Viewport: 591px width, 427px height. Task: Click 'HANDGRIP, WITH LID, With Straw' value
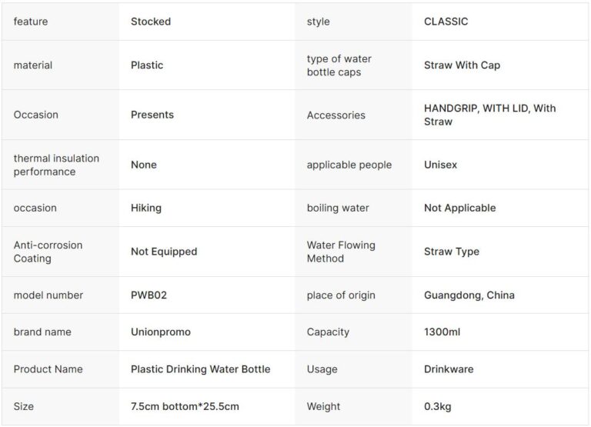coord(489,115)
